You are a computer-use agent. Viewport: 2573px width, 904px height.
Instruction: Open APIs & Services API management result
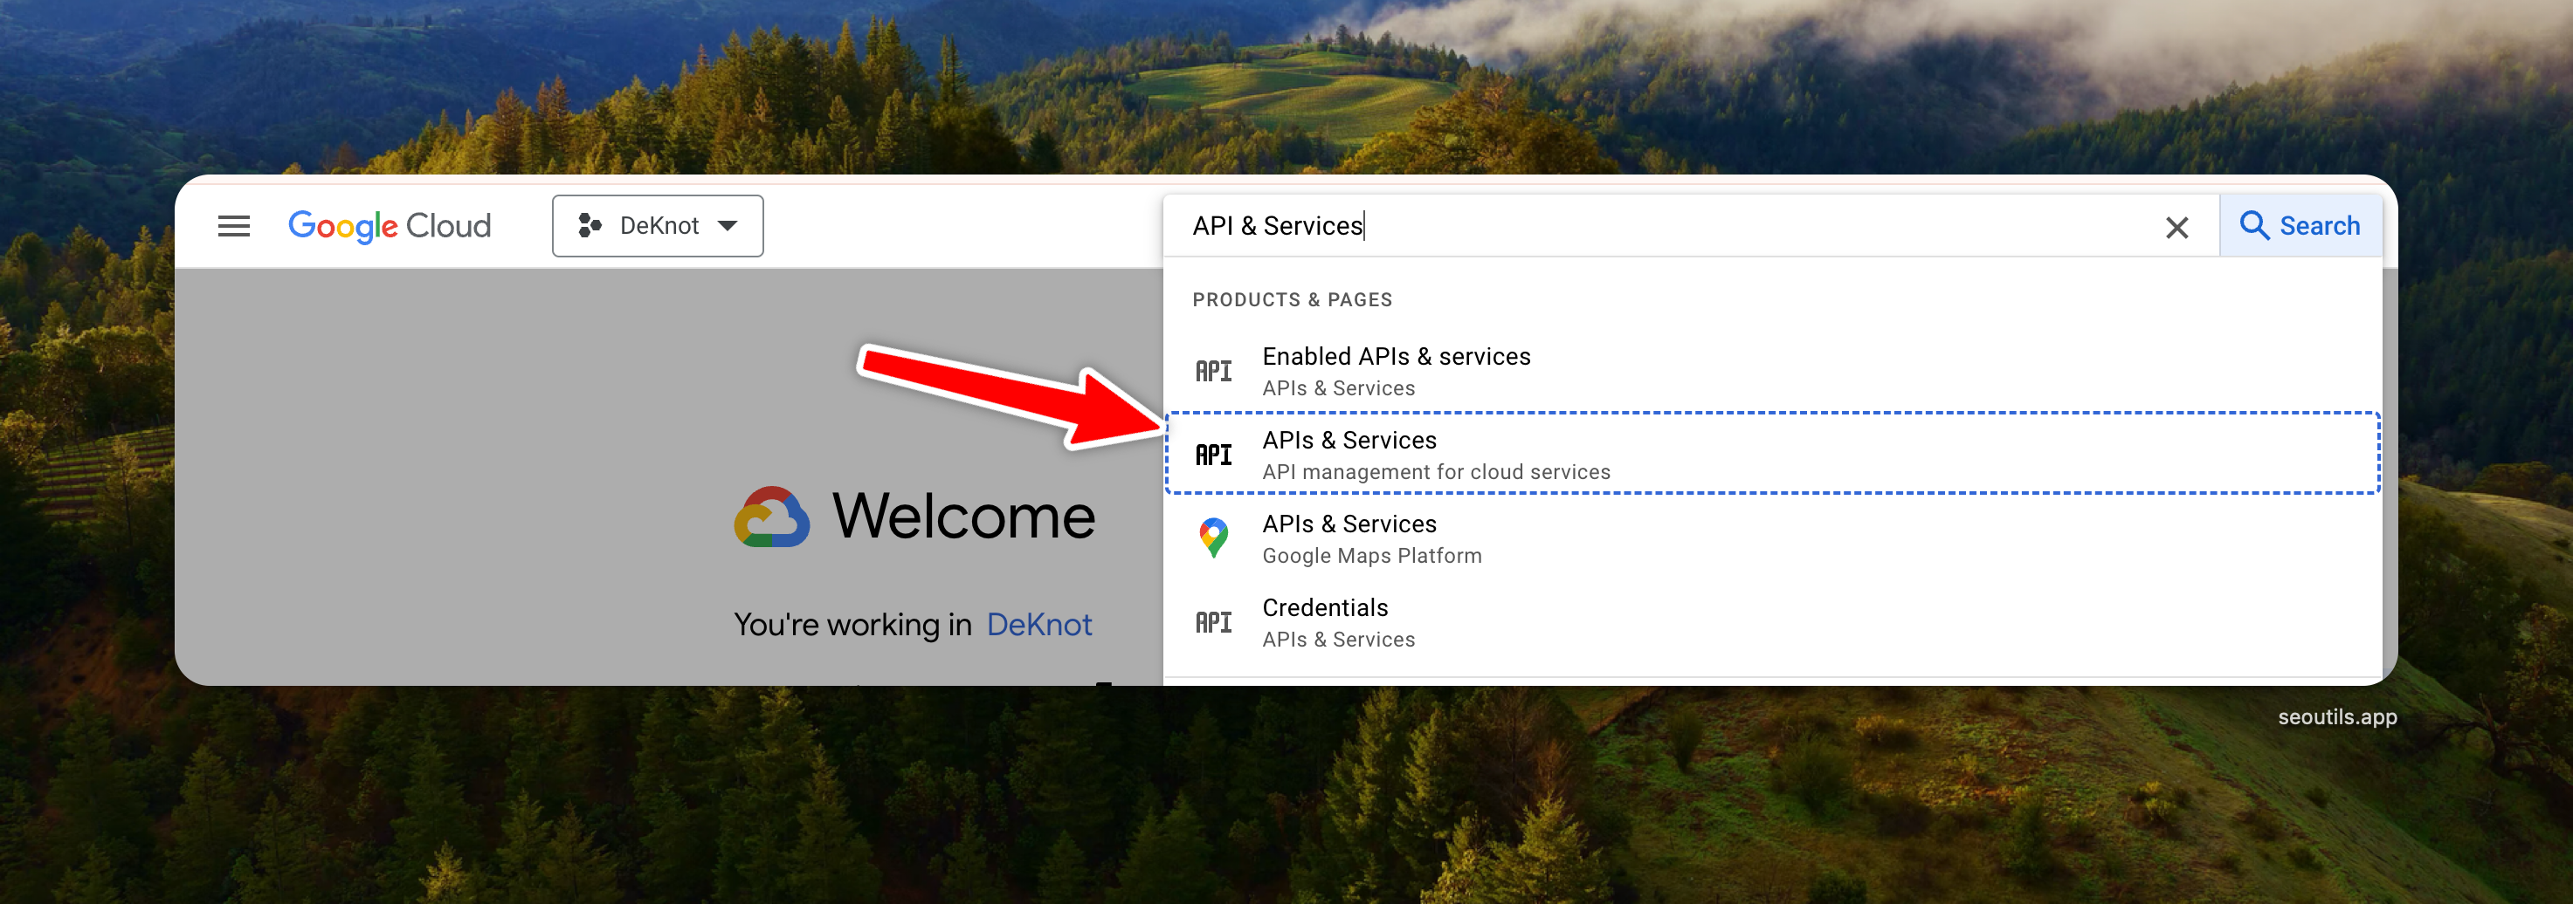pyautogui.click(x=1434, y=454)
